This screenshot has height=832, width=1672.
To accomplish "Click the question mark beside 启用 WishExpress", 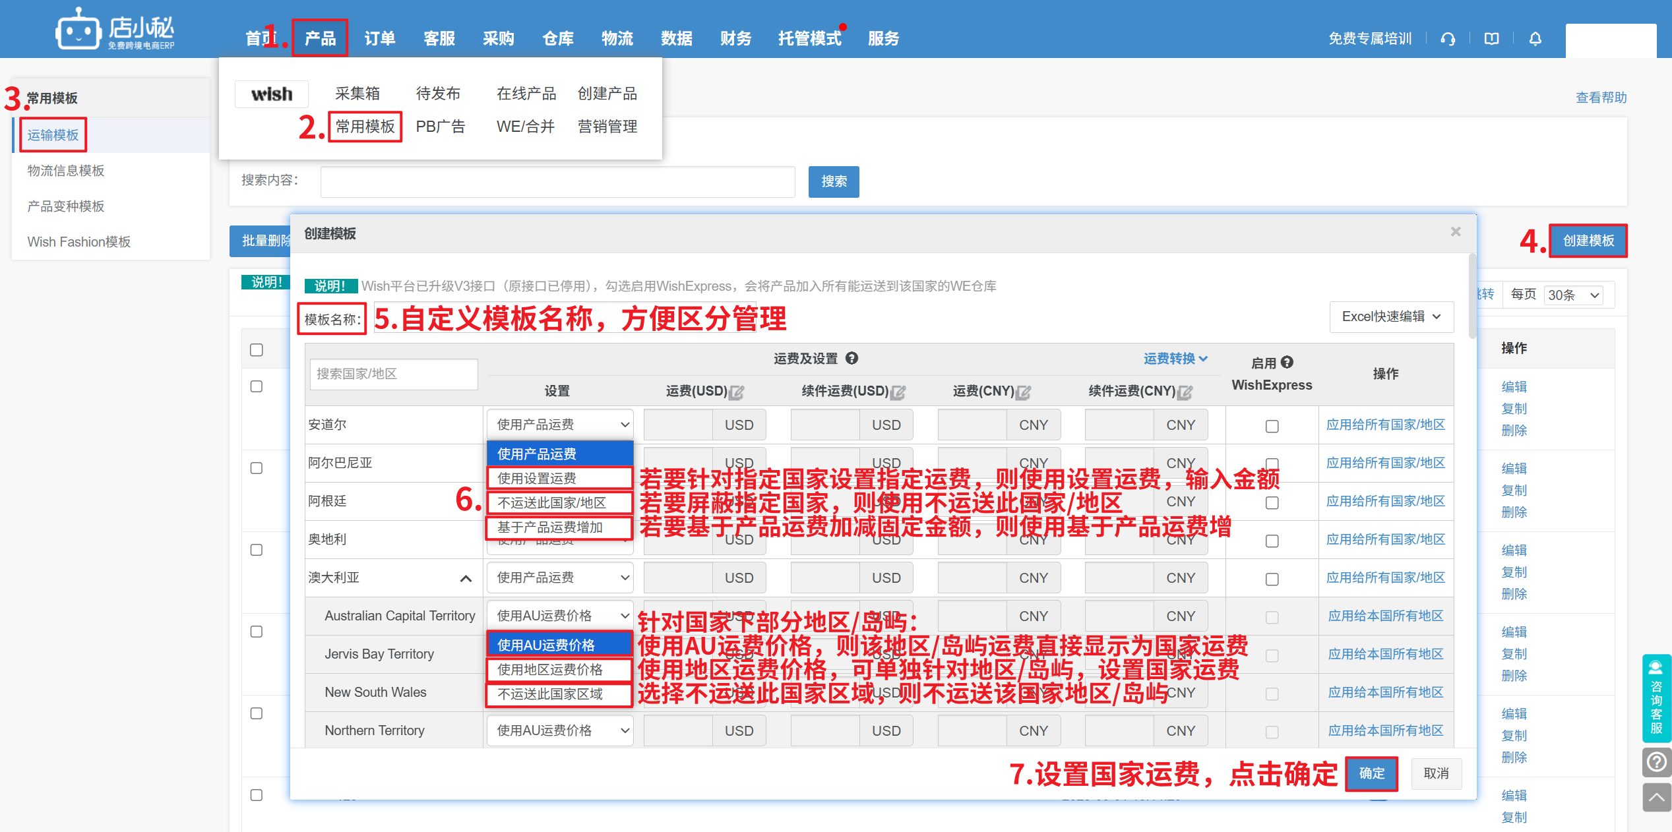I will (1287, 362).
